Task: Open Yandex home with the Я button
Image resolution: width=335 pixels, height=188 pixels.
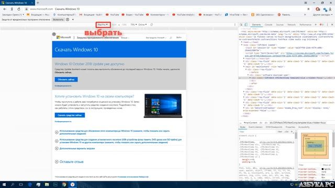Action: [12, 9]
